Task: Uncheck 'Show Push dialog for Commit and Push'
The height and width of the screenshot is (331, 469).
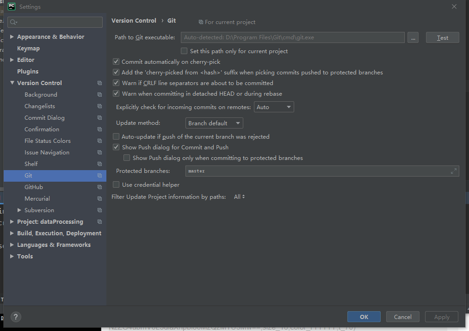Action: point(116,147)
